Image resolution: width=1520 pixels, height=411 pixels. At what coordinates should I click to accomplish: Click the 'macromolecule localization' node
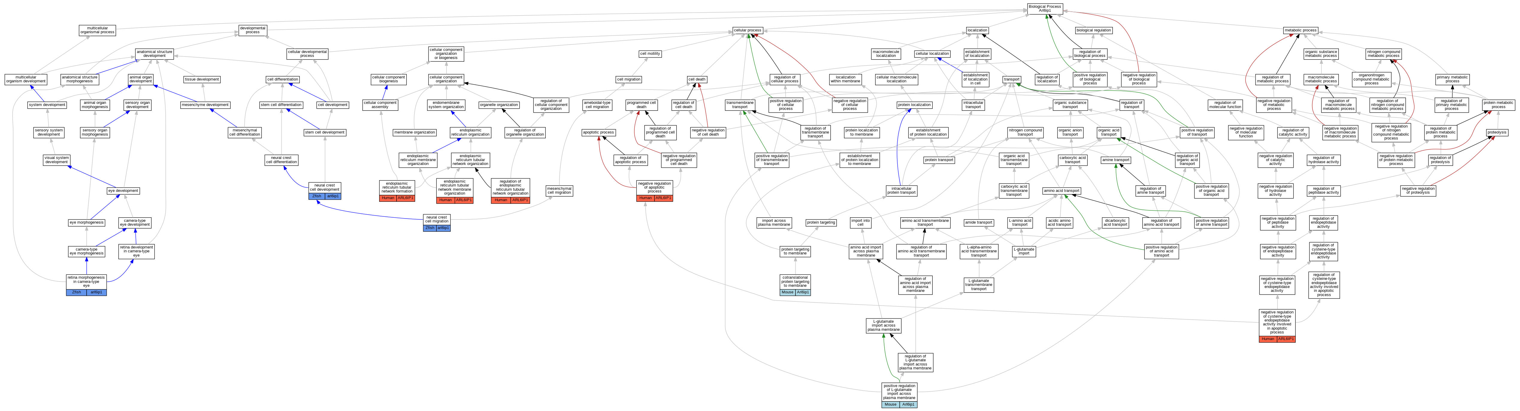coord(886,54)
